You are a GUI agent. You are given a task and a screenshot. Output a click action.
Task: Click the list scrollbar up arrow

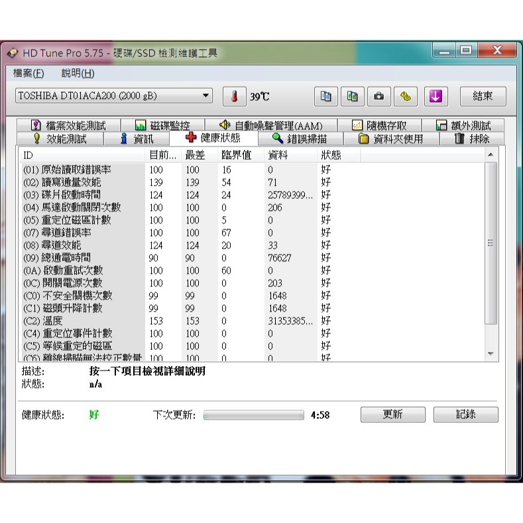pos(491,154)
